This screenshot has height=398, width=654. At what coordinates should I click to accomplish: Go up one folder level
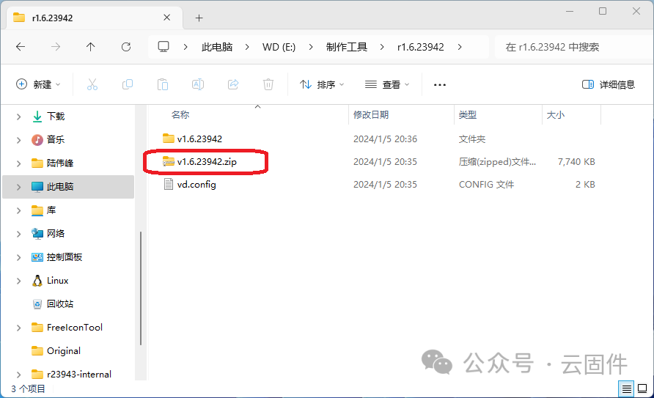tap(90, 47)
